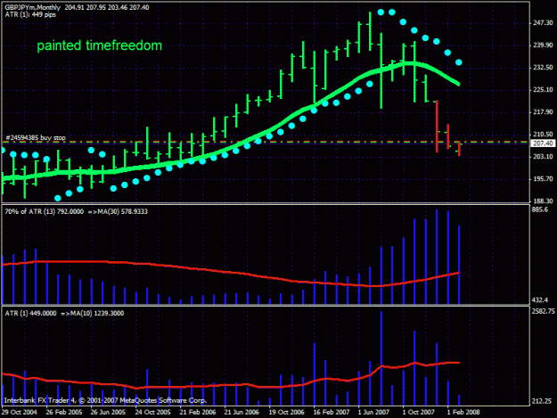Click the 188.30 price scale value
The width and height of the screenshot is (557, 418).
543,201
